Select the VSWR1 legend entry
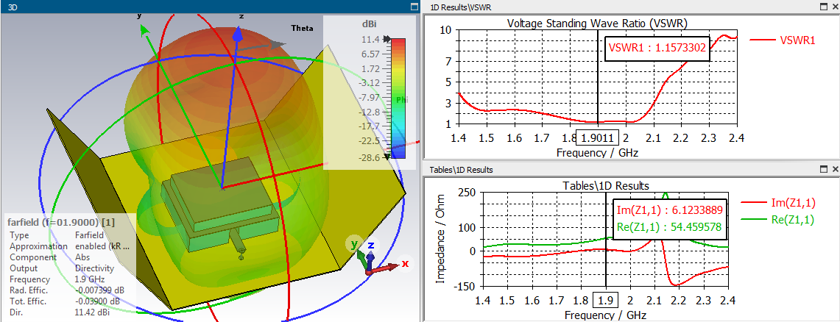 click(x=782, y=40)
